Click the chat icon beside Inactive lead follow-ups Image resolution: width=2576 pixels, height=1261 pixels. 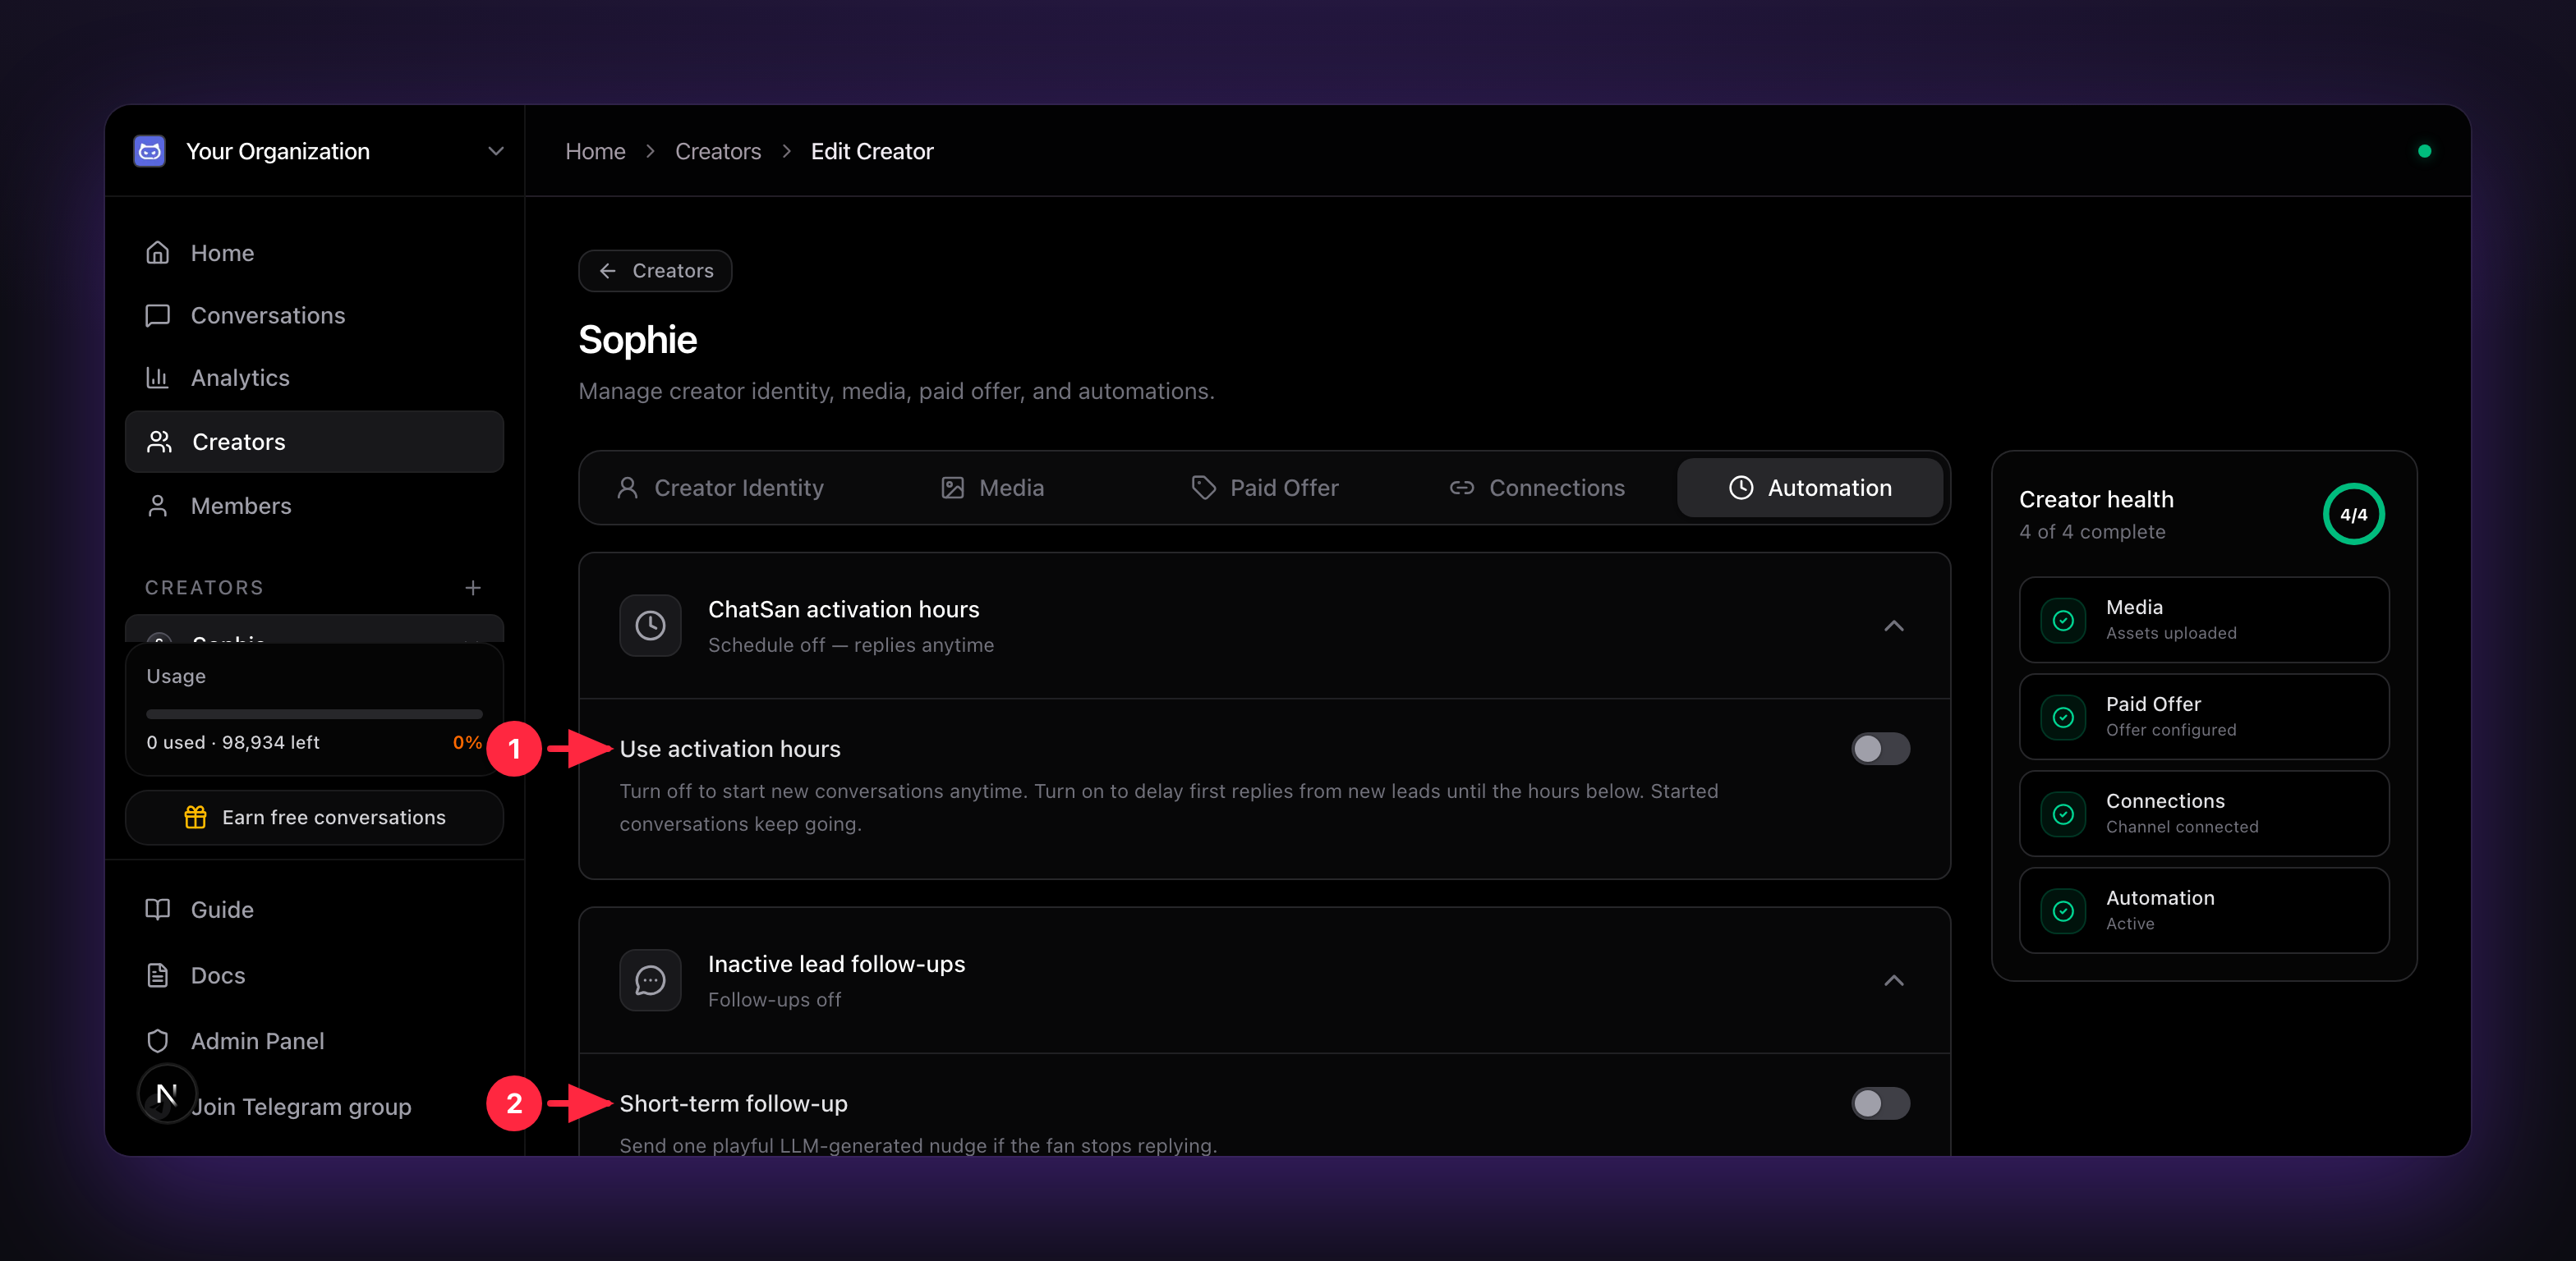point(651,980)
